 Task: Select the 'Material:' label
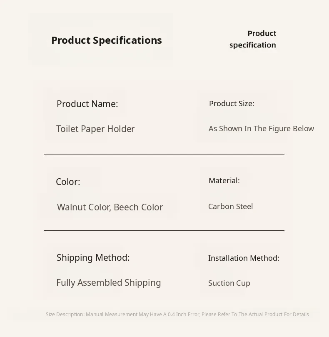coord(224,181)
